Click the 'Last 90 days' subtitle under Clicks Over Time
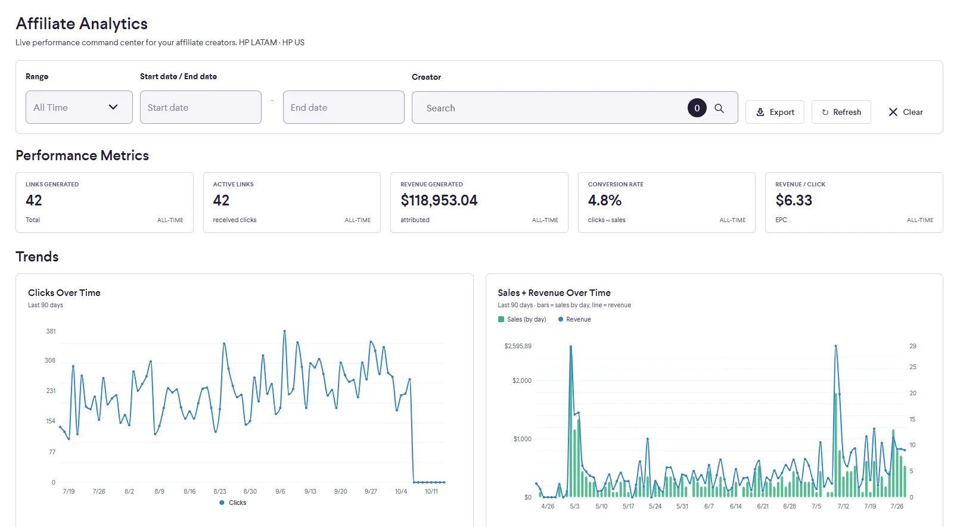 45,305
